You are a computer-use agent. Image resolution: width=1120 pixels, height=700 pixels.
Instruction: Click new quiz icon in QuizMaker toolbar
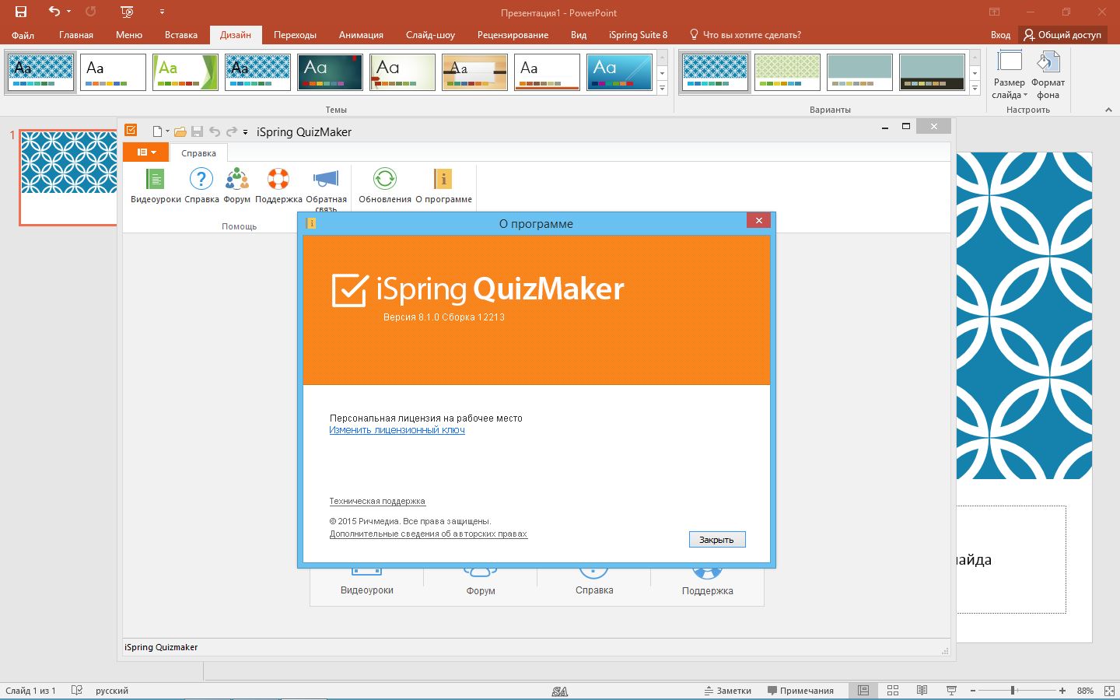(157, 131)
